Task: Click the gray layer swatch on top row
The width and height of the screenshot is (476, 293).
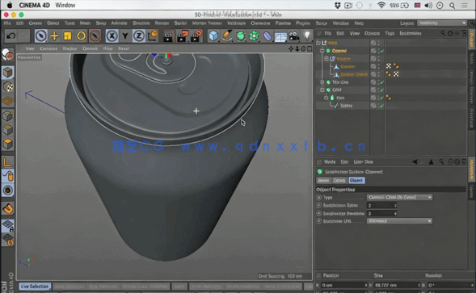Action: pyautogui.click(x=373, y=43)
